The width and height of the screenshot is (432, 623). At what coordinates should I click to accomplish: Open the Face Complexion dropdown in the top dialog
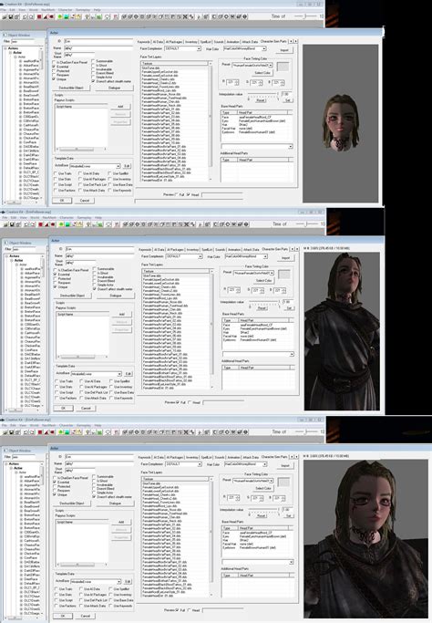point(183,48)
